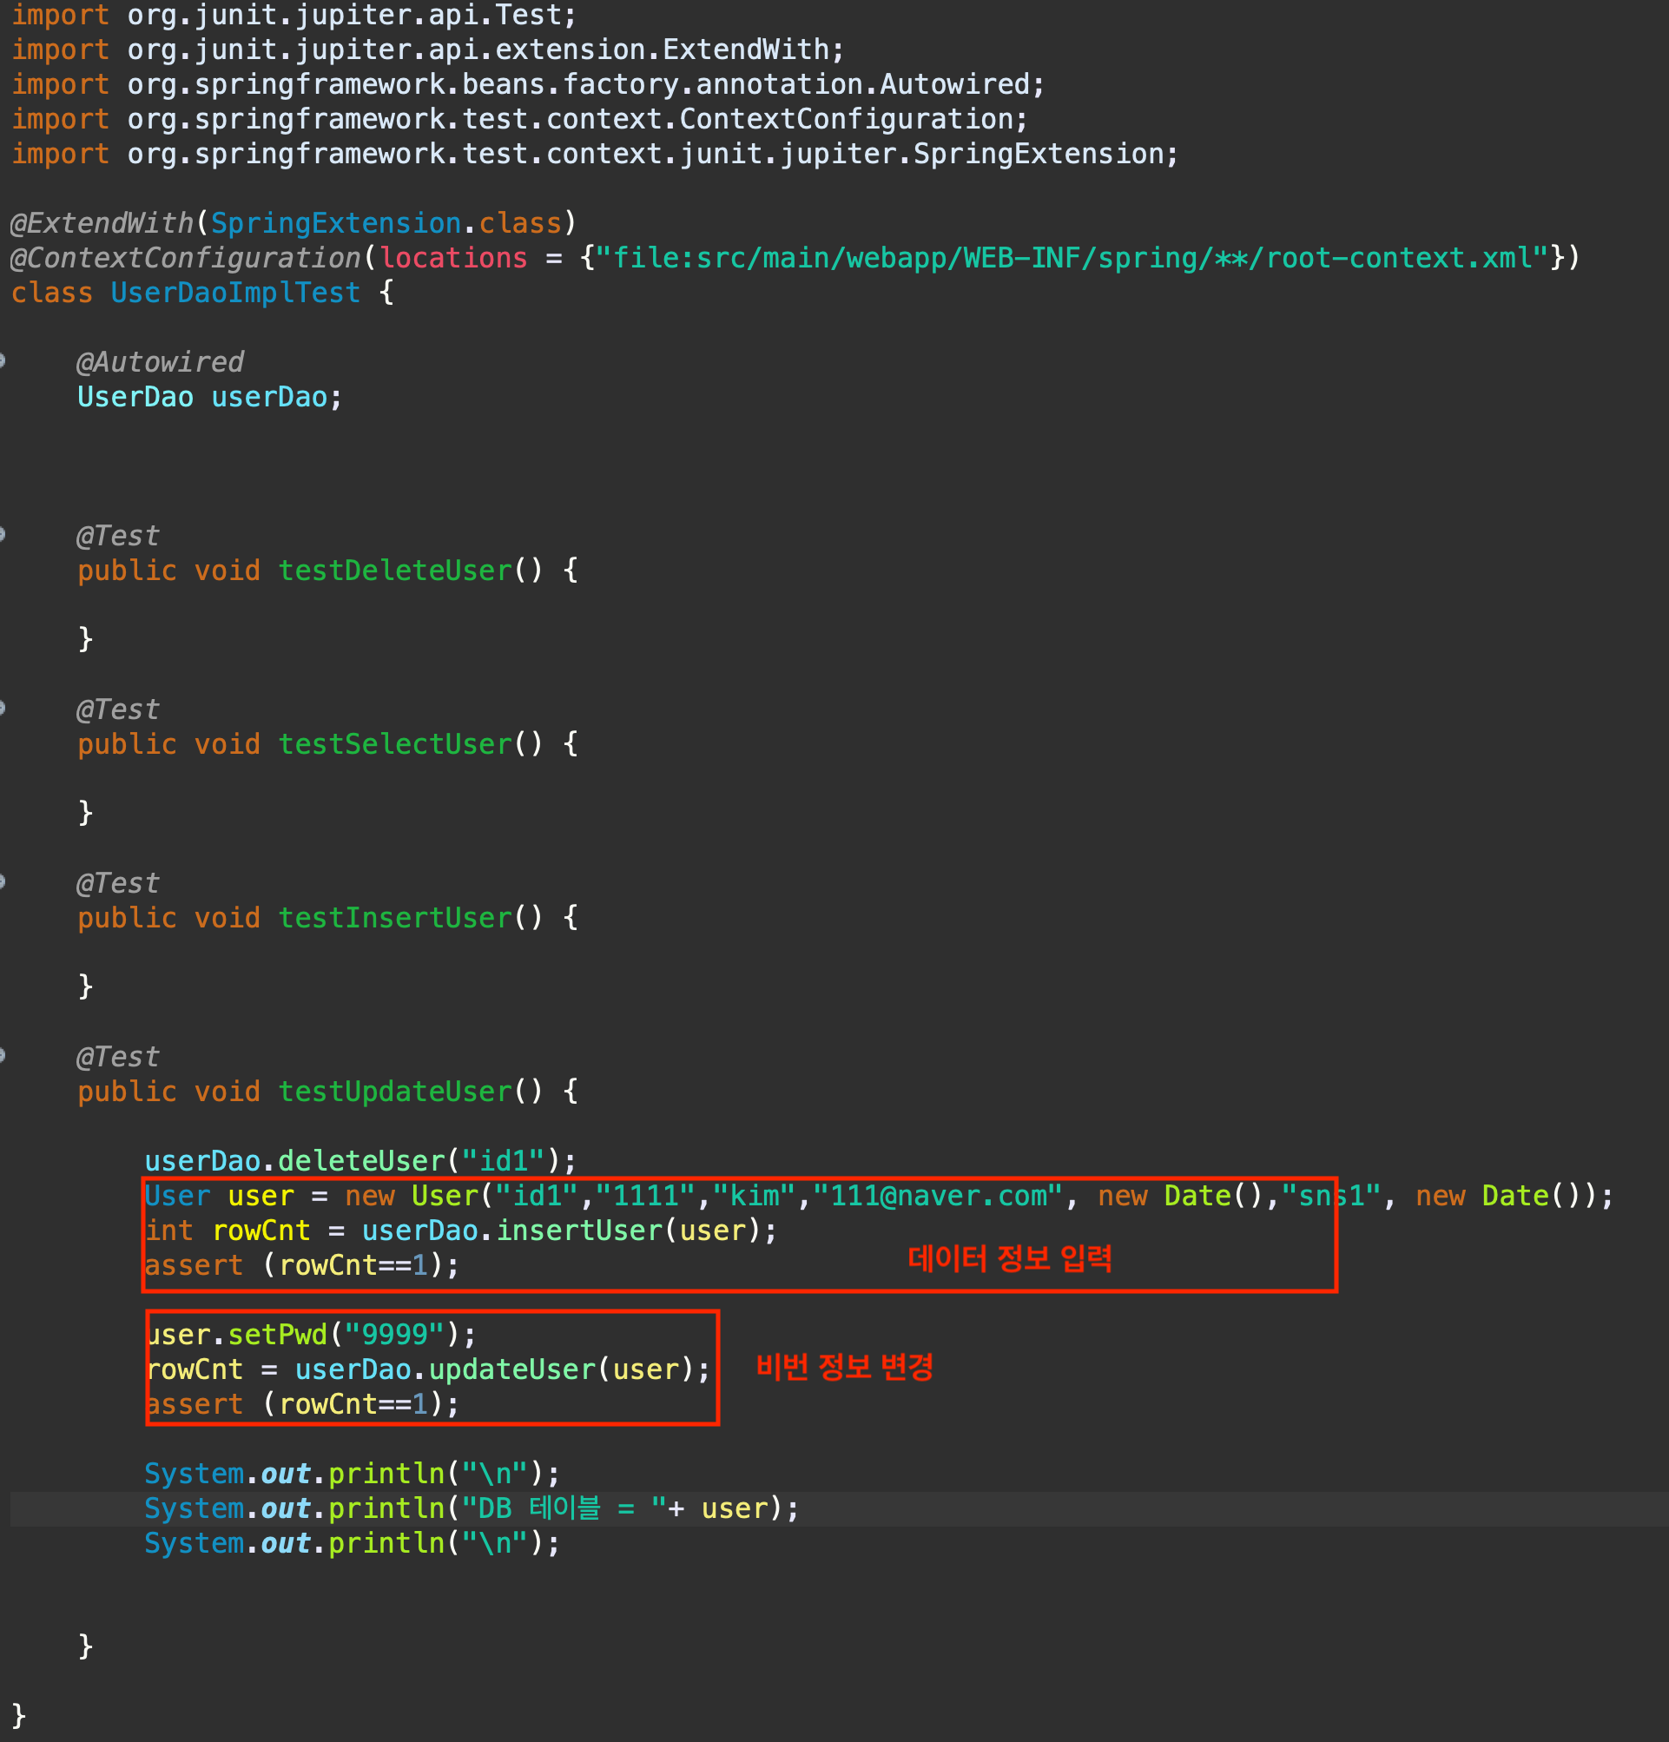Click the testSelectUser method name
Screen dimensions: 1669x1742
tap(395, 744)
